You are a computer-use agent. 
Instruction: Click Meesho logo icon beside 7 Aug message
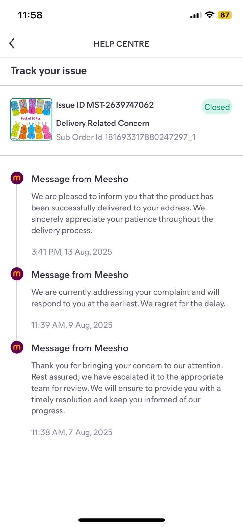(x=17, y=347)
